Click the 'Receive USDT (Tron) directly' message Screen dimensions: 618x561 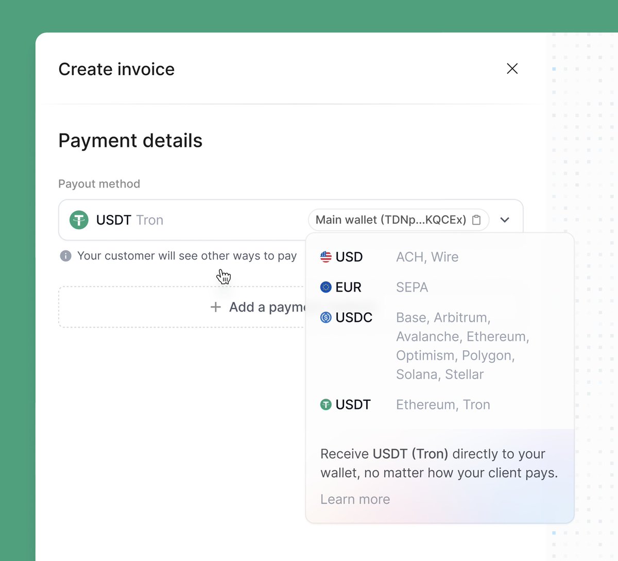[x=439, y=463]
